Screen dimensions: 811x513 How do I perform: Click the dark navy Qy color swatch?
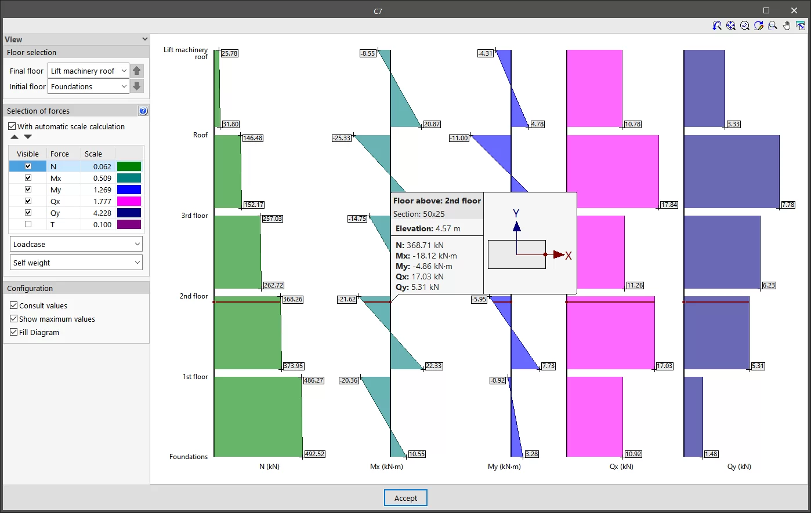click(x=129, y=213)
